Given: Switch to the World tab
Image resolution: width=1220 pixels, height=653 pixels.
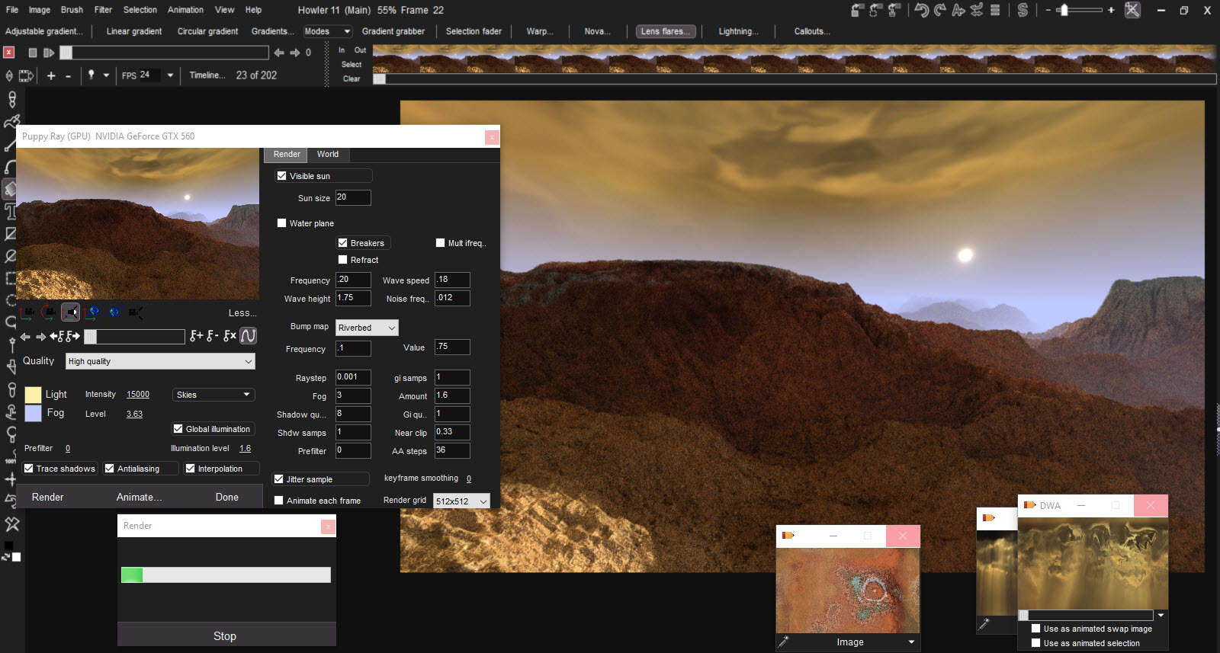Looking at the screenshot, I should tap(328, 155).
